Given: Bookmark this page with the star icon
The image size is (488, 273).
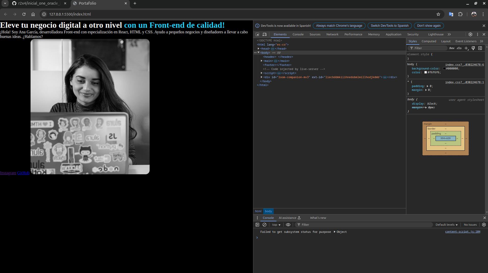Looking at the screenshot, I should tap(438, 14).
